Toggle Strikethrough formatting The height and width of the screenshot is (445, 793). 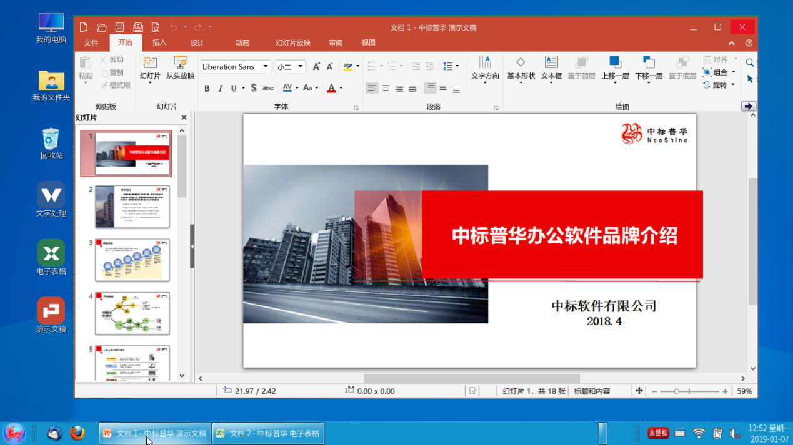point(268,89)
